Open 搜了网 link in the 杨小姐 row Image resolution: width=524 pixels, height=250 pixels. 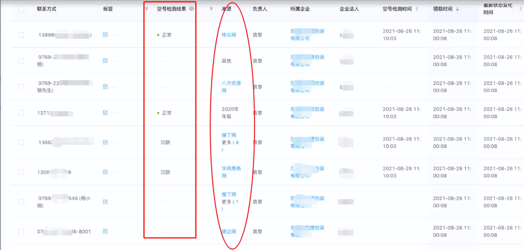click(229, 194)
